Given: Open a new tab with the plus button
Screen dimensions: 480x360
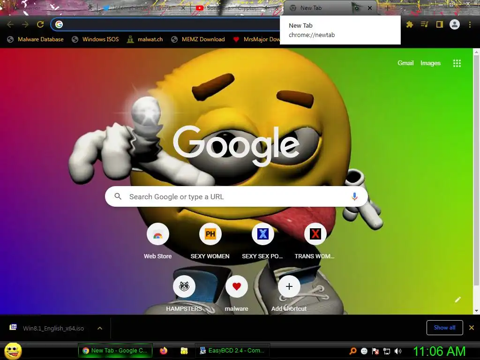Looking at the screenshot, I should point(387,8).
